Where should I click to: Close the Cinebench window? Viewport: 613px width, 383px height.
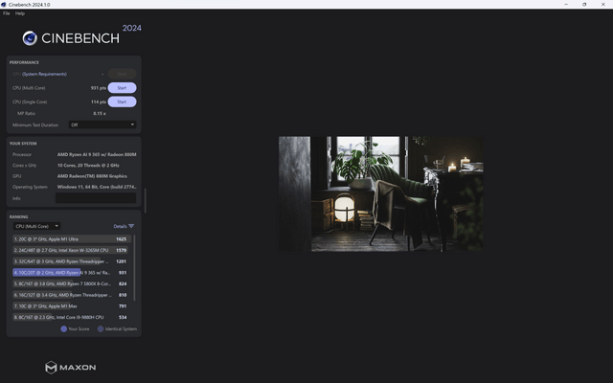tap(602, 4)
